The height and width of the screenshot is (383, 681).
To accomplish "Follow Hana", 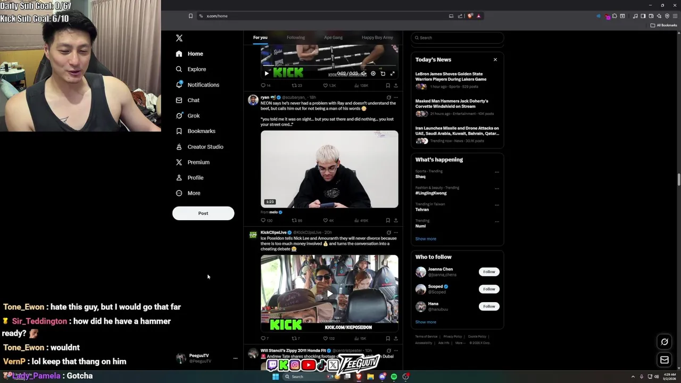I will [x=489, y=306].
